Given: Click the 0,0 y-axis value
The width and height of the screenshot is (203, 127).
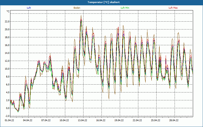Looking at the screenshot, I should [8, 108].
